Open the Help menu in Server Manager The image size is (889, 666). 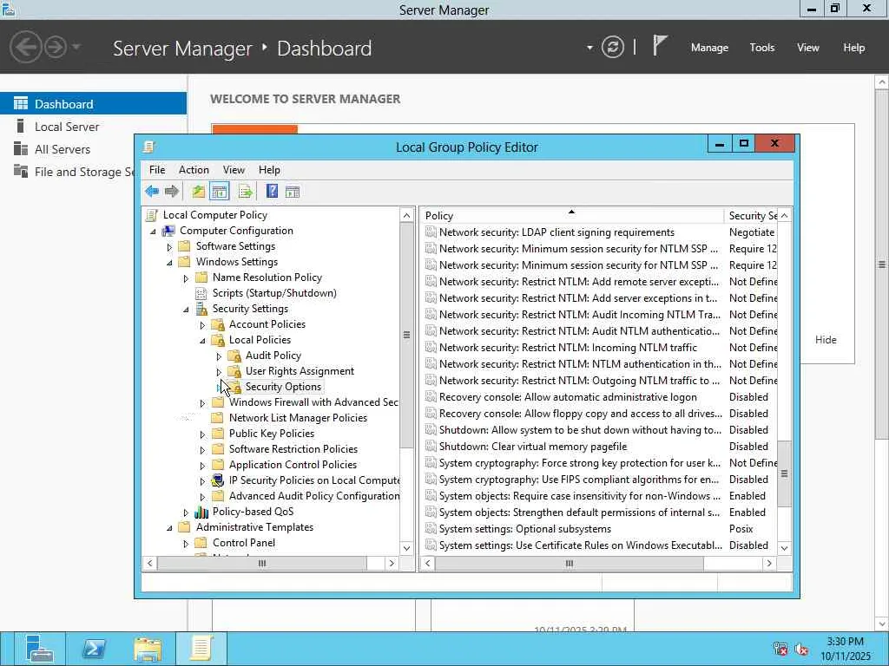854,48
